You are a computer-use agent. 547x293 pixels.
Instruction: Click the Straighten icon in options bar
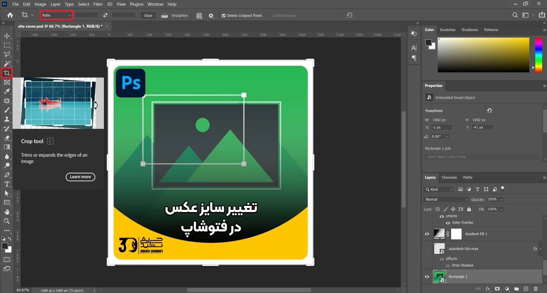(x=164, y=16)
